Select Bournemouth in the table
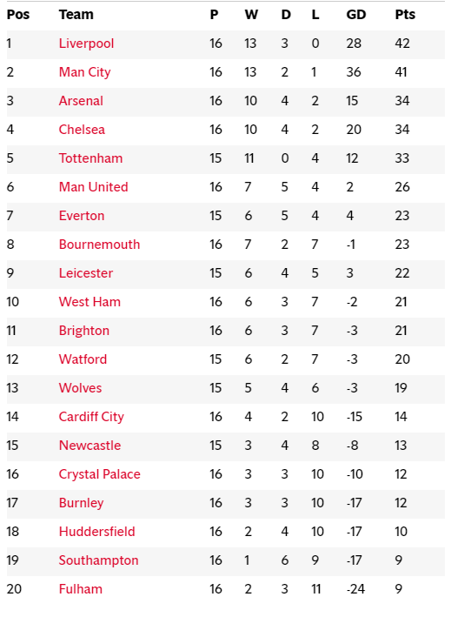This screenshot has width=451, height=617. pyautogui.click(x=99, y=245)
